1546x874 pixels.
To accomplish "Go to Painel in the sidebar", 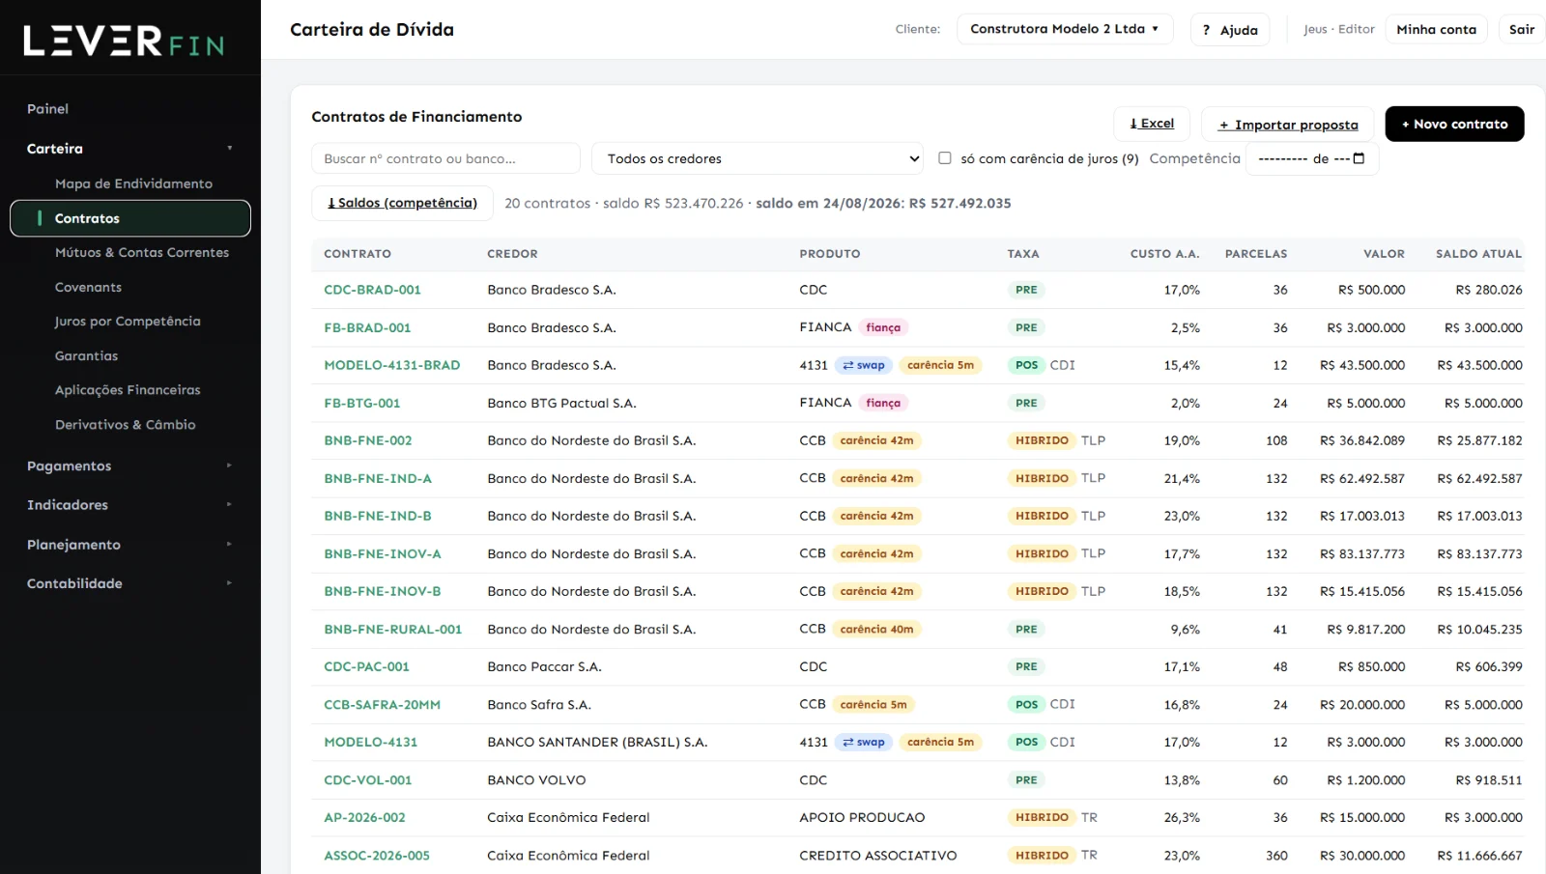I will tap(48, 109).
